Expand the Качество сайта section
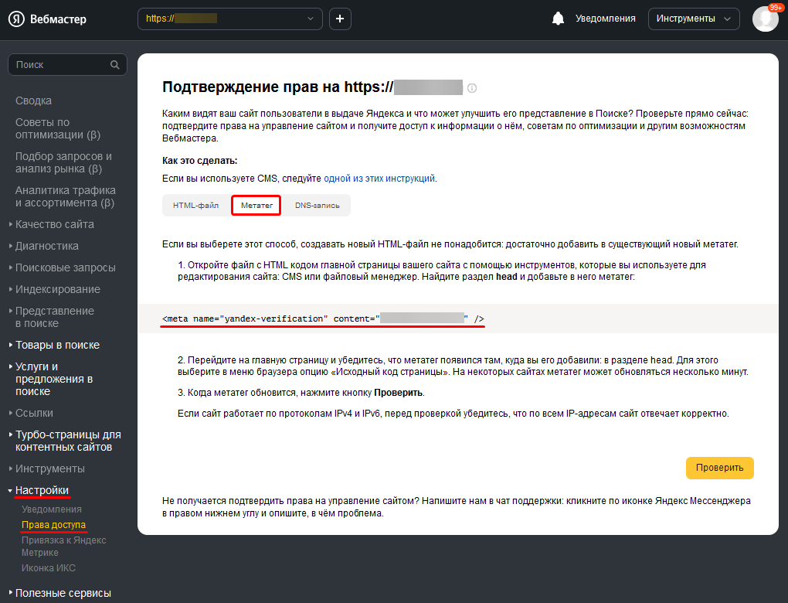 (54, 224)
